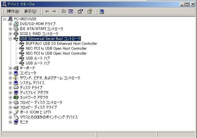Click the show/hide console tree icon
Viewport: 197px width, 138px height.
[x=71, y=11]
